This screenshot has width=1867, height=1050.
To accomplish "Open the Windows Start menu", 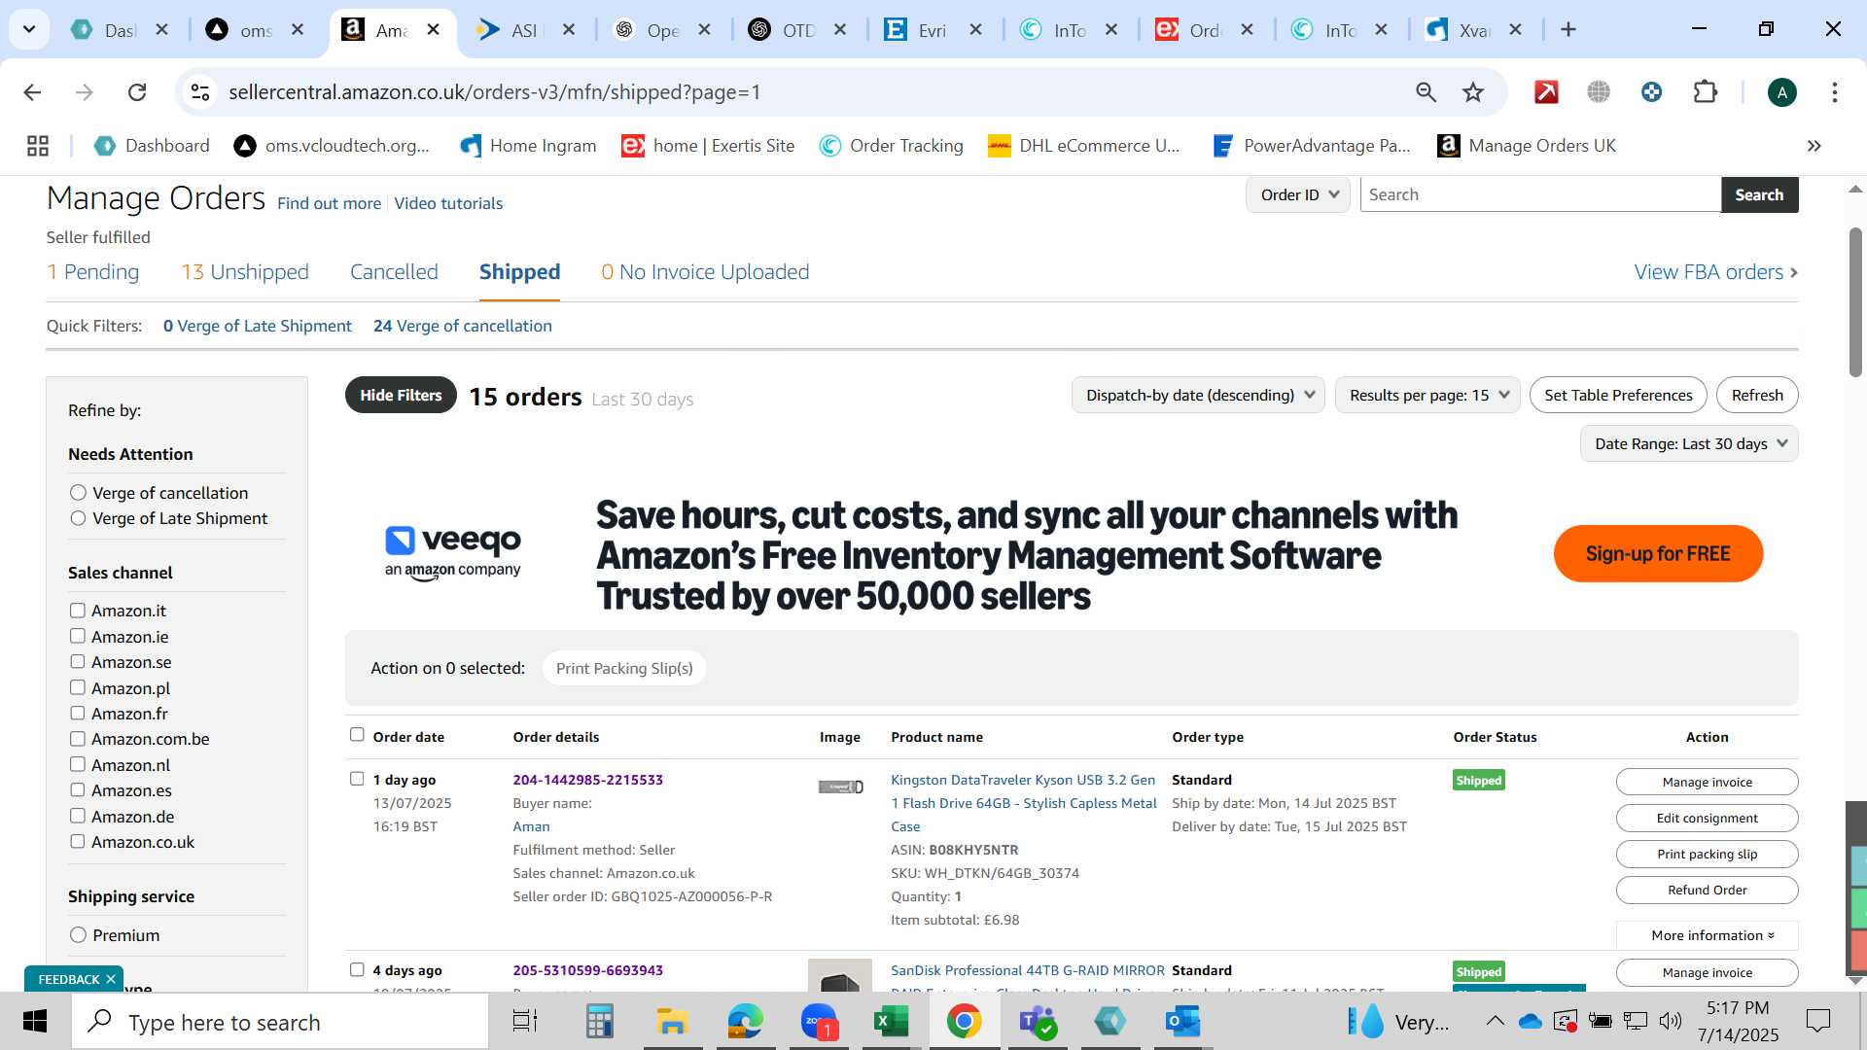I will [35, 1022].
